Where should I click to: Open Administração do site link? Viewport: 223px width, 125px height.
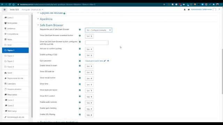pos(15,117)
